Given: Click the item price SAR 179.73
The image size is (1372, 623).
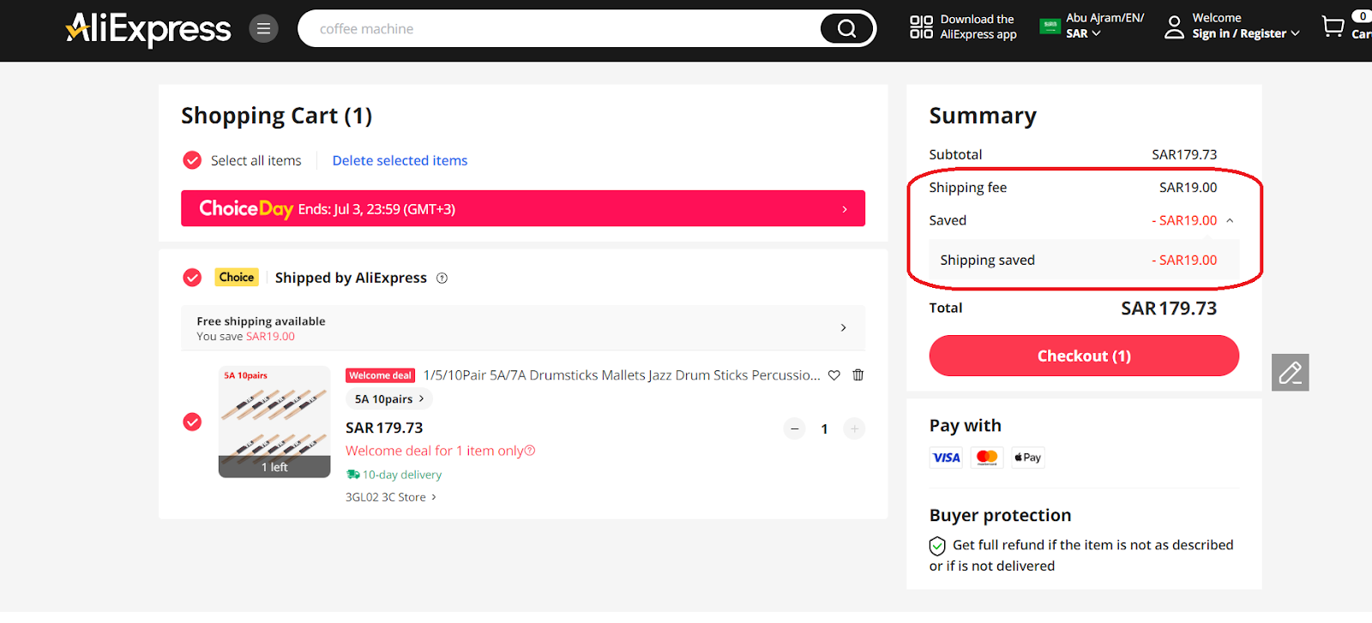Looking at the screenshot, I should click(384, 428).
